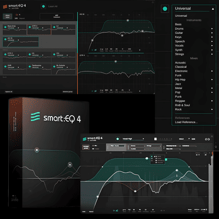This screenshot has height=219, width=219.
Task: Select the first Universal menu entry
Action: pos(181,16)
